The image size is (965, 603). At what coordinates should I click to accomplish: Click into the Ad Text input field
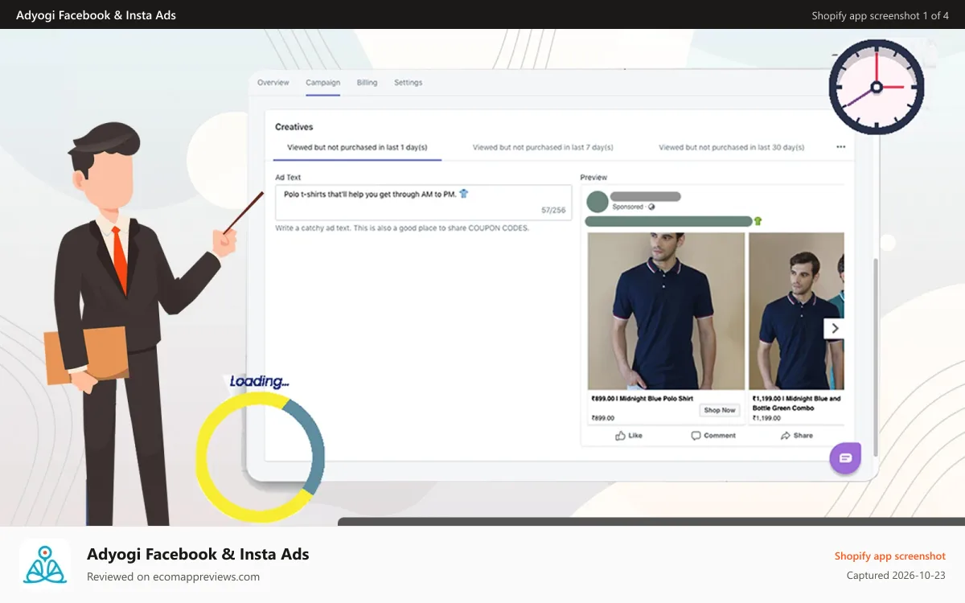point(423,203)
